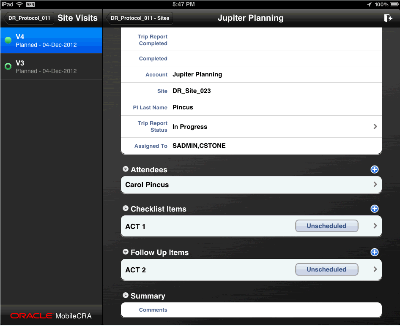Tap the location arrow in status bar
This screenshot has width=400, height=326.
coord(369,4)
